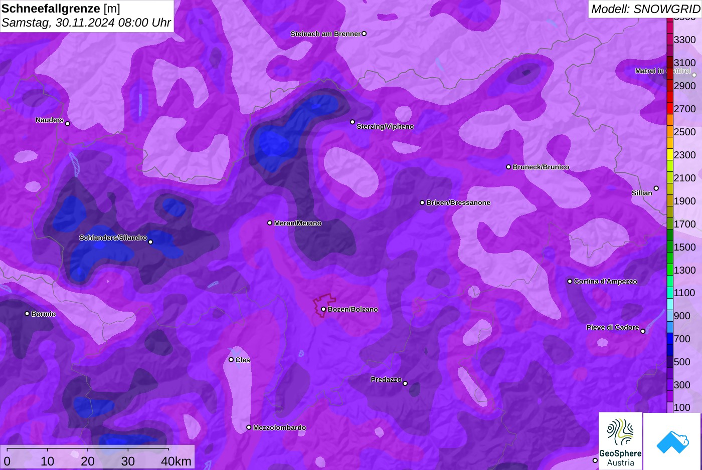Click the '20' scale bar label
This screenshot has height=470, width=702.
click(88, 461)
